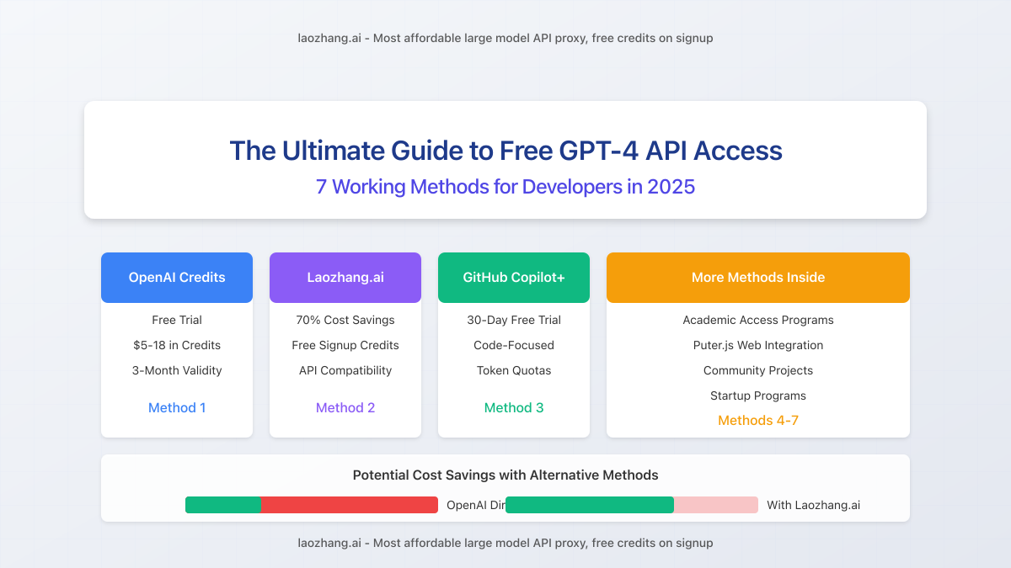Click the red segment of OpenAI cost bar

pyautogui.click(x=350, y=505)
